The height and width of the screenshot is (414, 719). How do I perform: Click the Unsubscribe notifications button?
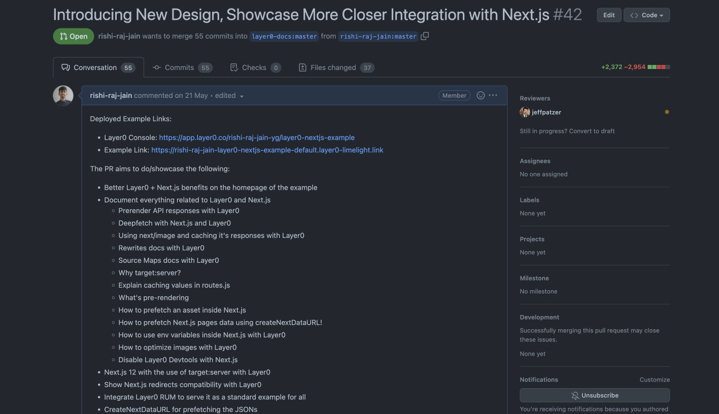(595, 395)
